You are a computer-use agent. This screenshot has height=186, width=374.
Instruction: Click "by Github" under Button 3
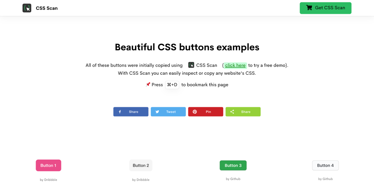(x=233, y=179)
